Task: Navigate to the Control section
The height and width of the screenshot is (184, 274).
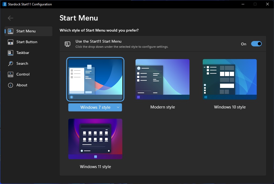Action: 29,74
